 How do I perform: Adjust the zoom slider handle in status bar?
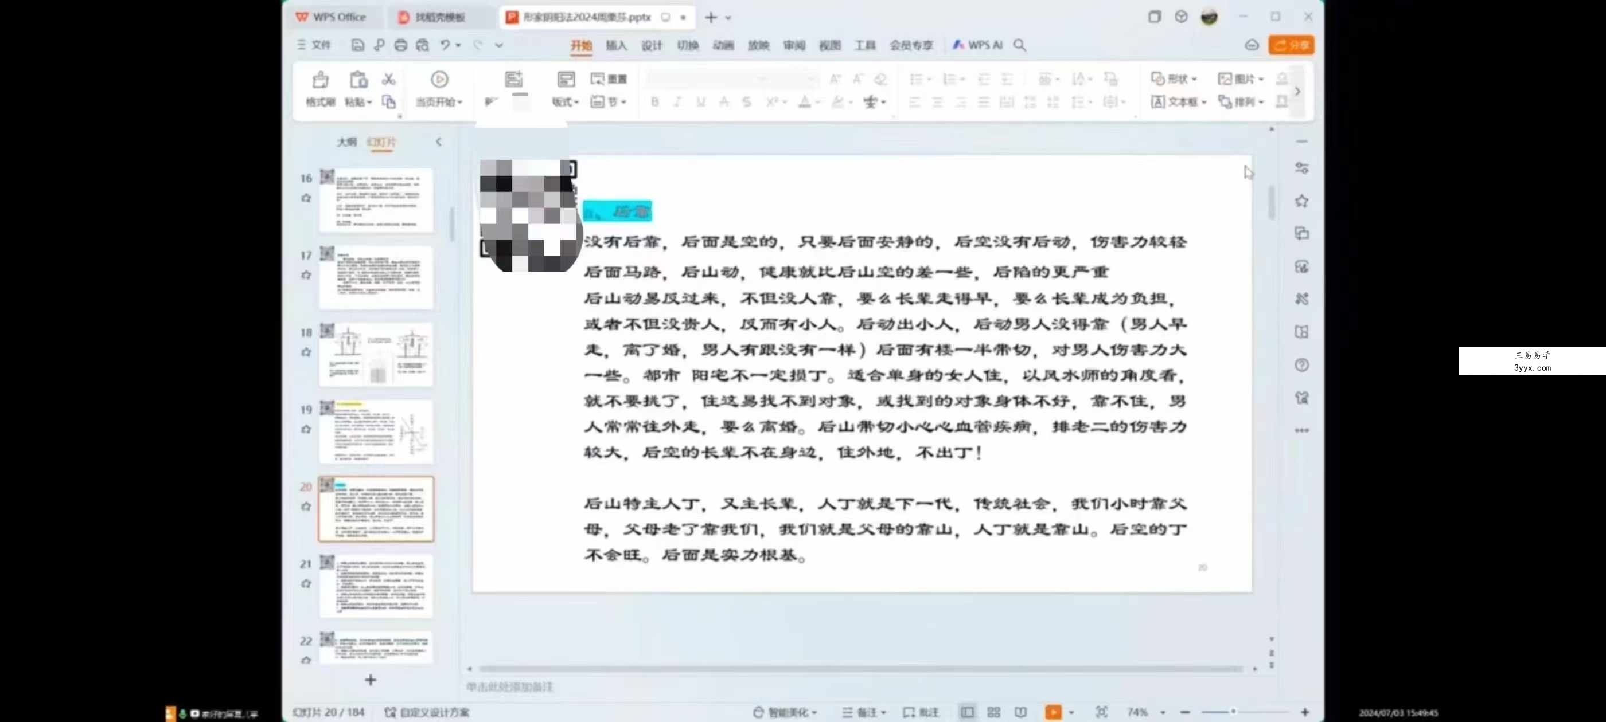tap(1233, 712)
